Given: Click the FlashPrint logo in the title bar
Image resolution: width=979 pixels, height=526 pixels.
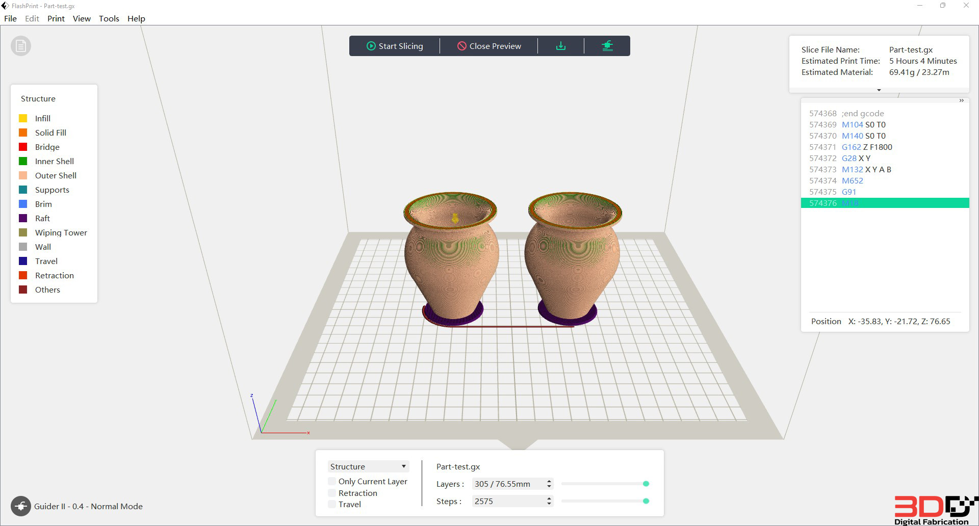Looking at the screenshot, I should coord(5,6).
